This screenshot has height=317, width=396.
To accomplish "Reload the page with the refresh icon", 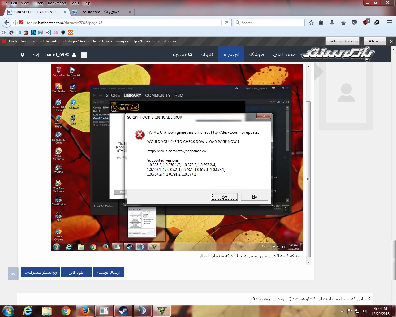I will pos(226,23).
